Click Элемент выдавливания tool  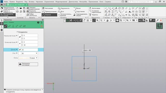pyautogui.click(x=33, y=8)
